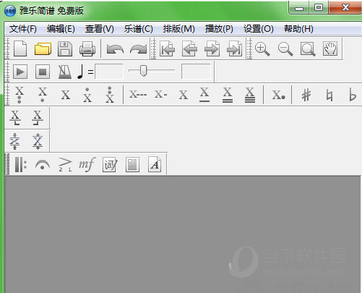
Task: Activate the hand pan tool
Action: pos(330,48)
